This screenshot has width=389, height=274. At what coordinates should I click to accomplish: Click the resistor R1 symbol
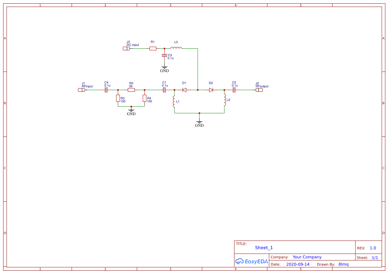(152, 48)
